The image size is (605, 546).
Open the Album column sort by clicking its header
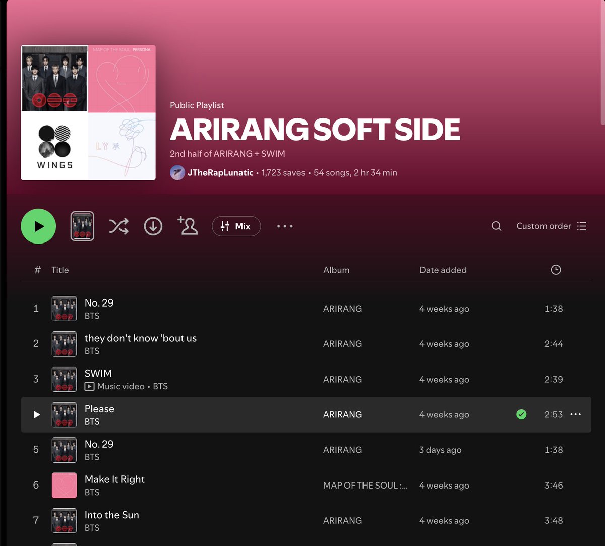coord(336,270)
